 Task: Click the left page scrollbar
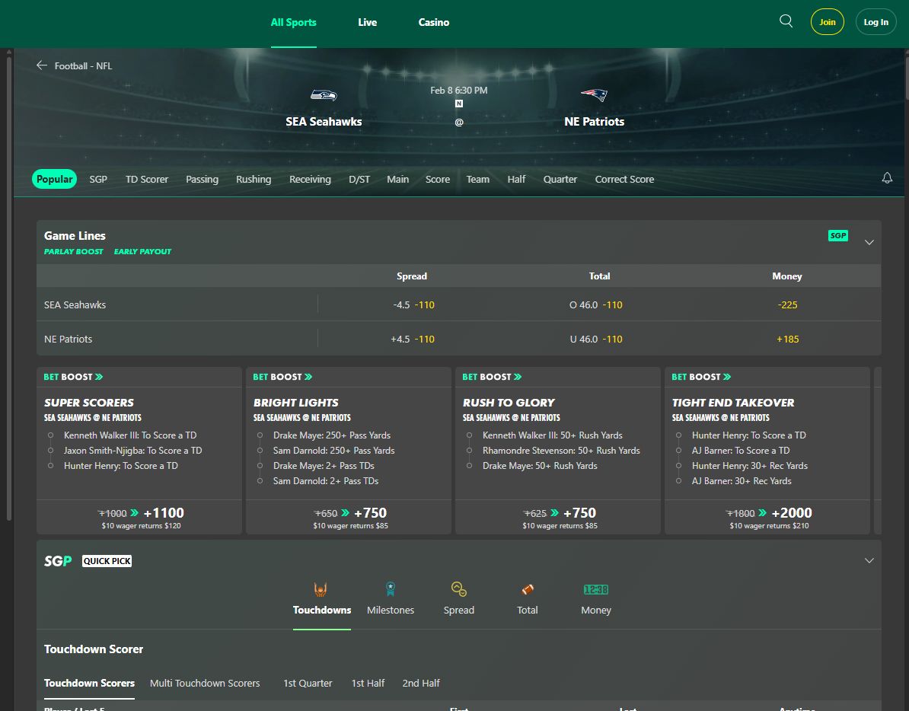8,287
